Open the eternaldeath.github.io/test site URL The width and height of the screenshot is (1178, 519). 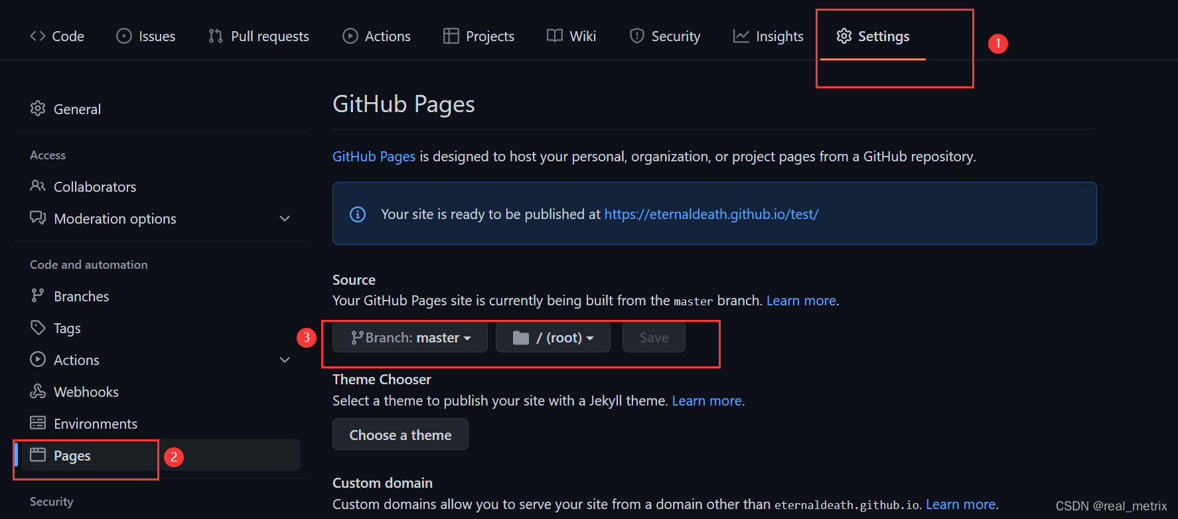click(711, 214)
